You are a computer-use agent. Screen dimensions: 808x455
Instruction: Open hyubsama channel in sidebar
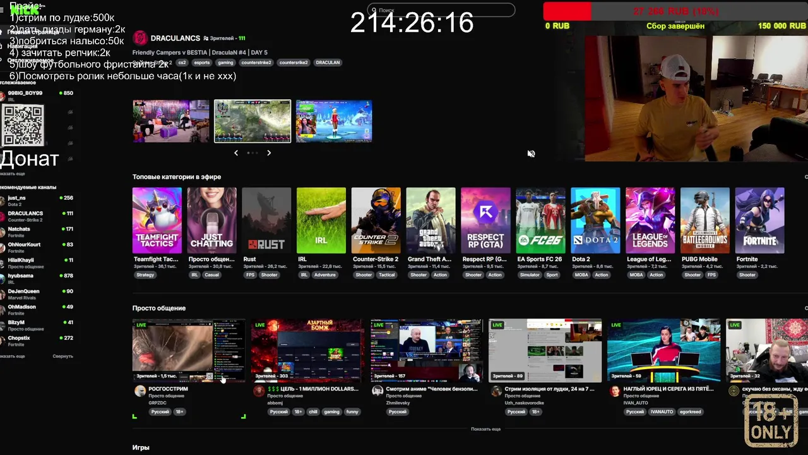(x=37, y=279)
